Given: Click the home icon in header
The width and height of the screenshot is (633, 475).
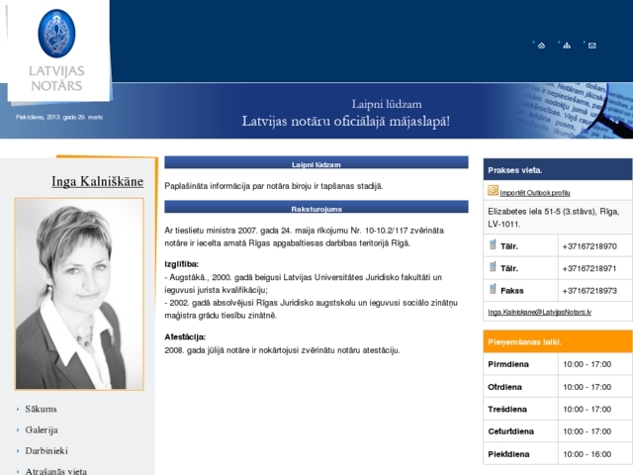Looking at the screenshot, I should (x=541, y=46).
